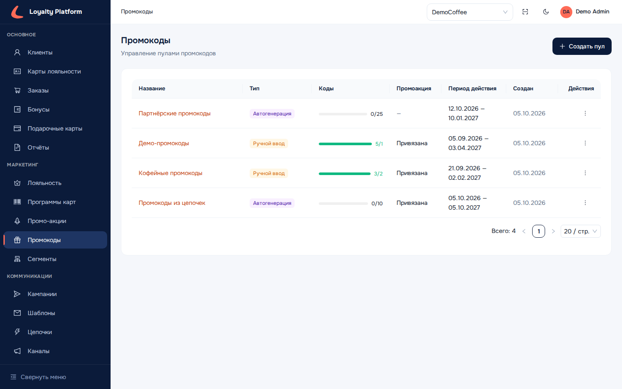622x389 pixels.
Task: Click the Создать пул button
Action: 582,46
